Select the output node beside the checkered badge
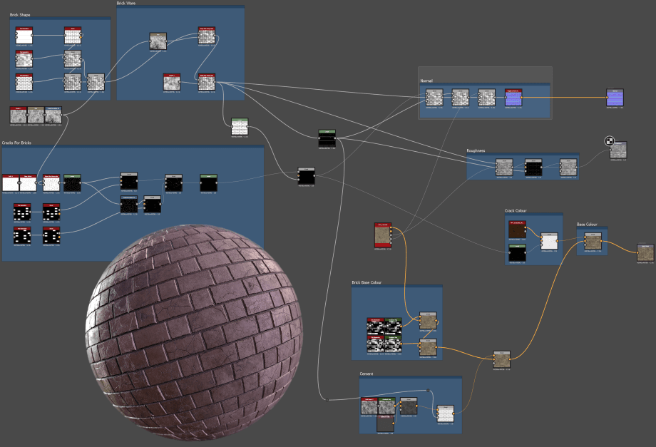Viewport: 656px width, 447px height. [x=618, y=150]
